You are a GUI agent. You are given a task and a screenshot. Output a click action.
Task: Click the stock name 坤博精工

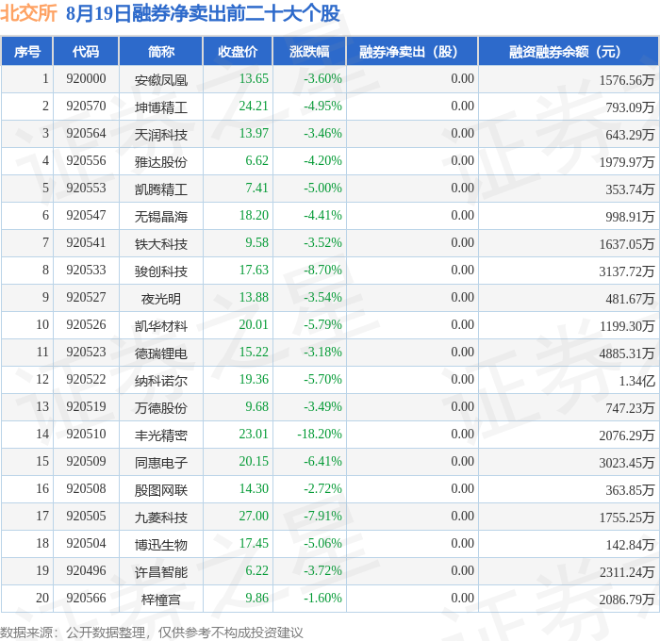[161, 107]
